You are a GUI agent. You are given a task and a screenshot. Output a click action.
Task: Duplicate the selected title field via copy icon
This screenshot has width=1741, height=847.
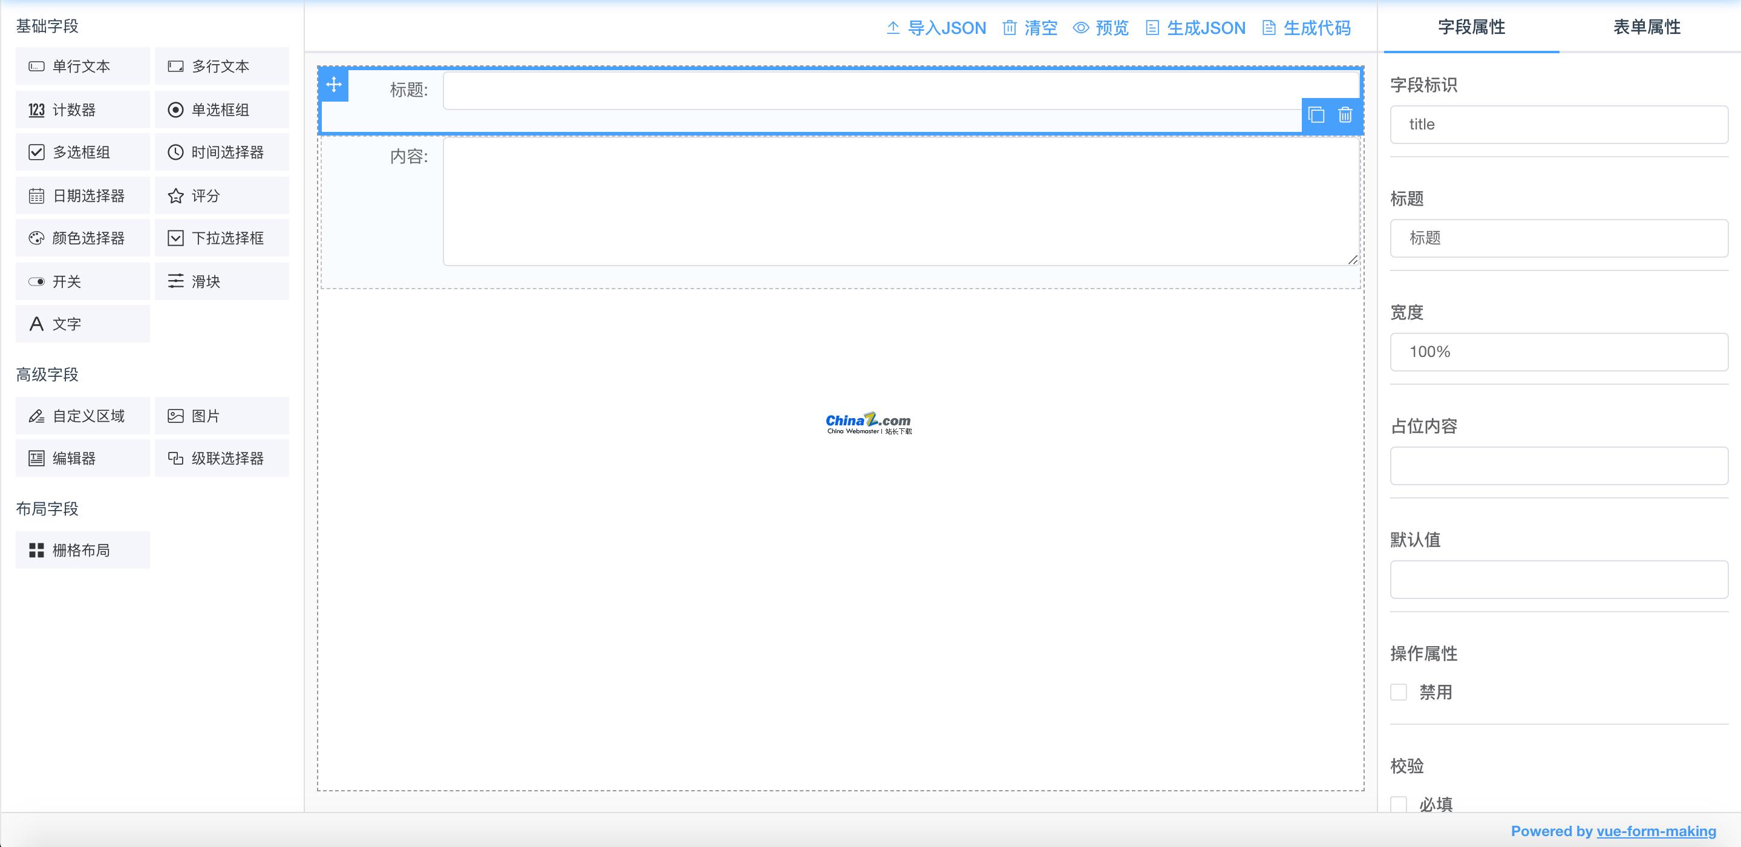pyautogui.click(x=1316, y=116)
